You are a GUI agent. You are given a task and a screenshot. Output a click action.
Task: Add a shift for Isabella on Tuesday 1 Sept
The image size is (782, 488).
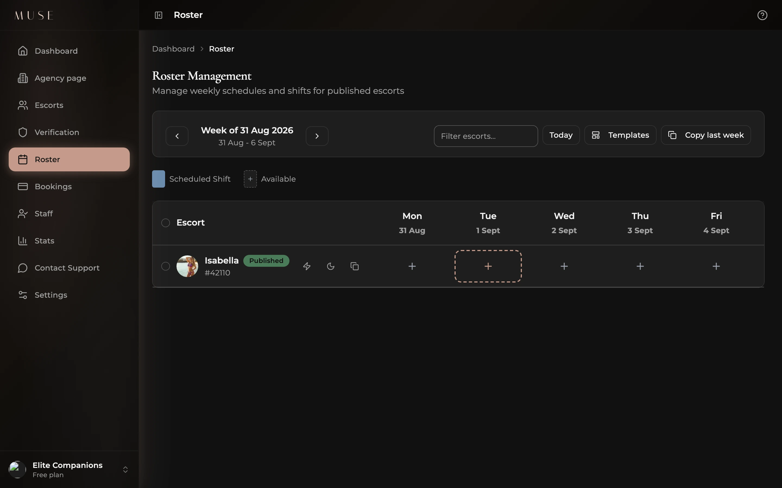click(x=488, y=266)
